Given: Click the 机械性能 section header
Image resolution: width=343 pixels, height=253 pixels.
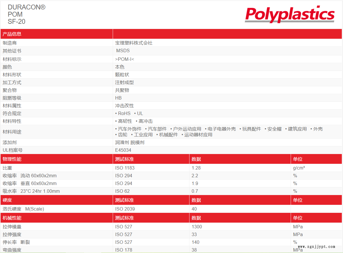Looking at the screenshot, I should [x=12, y=218].
